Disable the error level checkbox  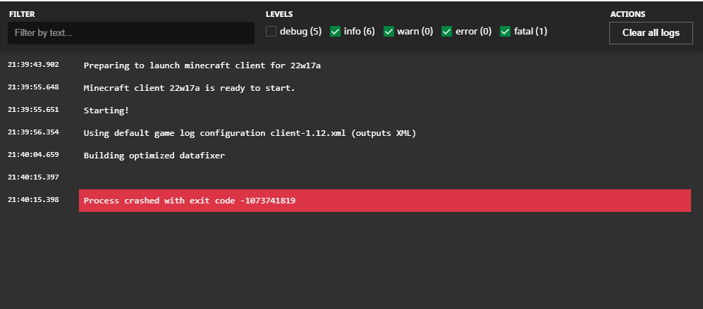point(446,31)
